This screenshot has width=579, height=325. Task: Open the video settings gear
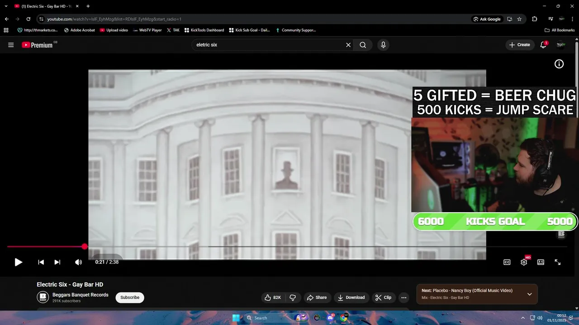pyautogui.click(x=524, y=262)
